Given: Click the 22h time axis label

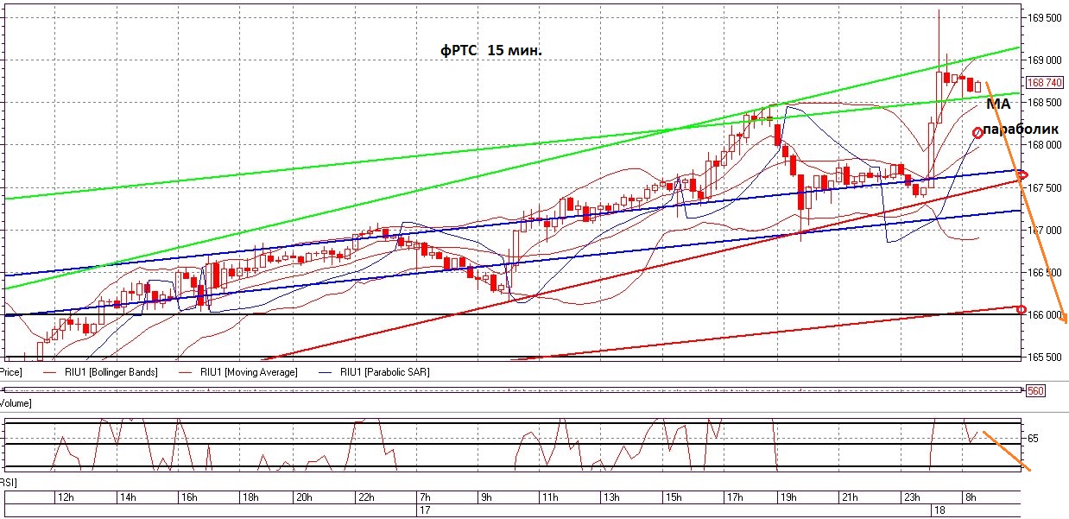Looking at the screenshot, I should point(364,497).
